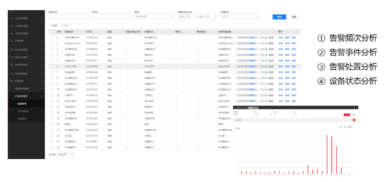
Task: Click the blue 查询 button
Action: pos(279,17)
